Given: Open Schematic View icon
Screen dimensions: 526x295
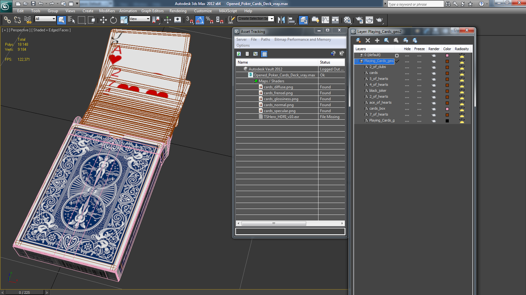Looking at the screenshot, I should (x=335, y=20).
